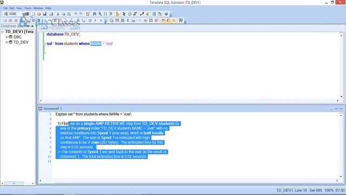Click 'TD_DEV1' in the status bar
This screenshot has width=346, height=195.
(284, 190)
